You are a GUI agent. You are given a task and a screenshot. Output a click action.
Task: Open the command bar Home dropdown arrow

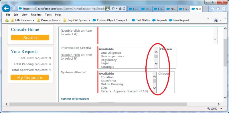(221, 20)
